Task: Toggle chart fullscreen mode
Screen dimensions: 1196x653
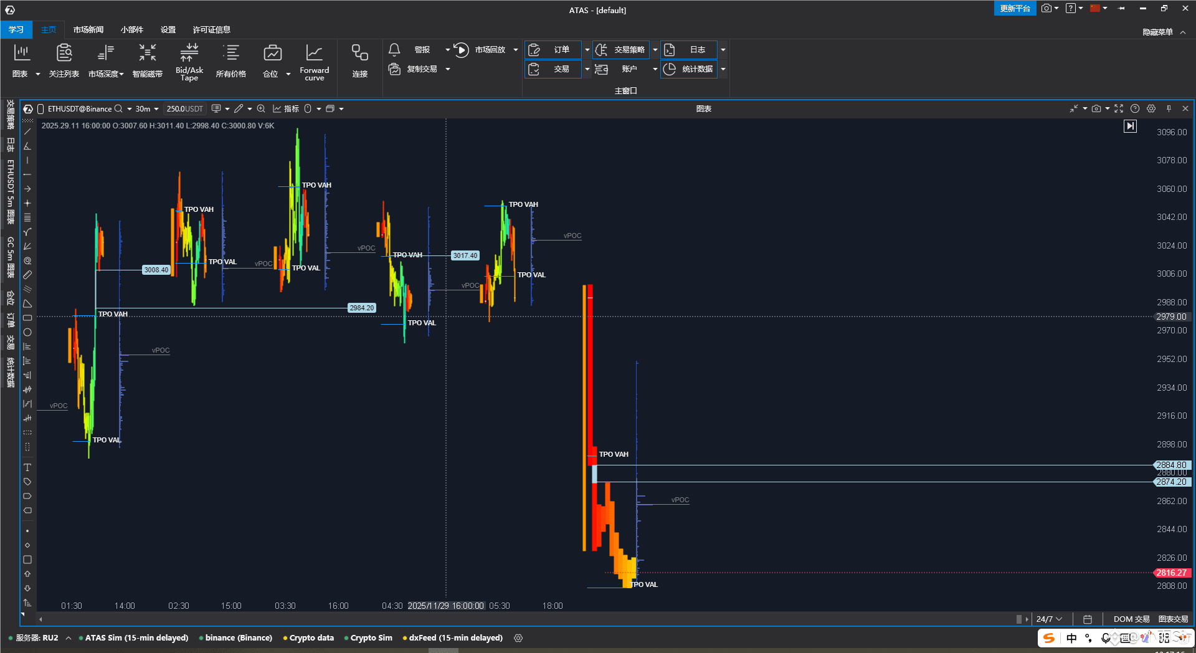Action: click(x=1119, y=108)
